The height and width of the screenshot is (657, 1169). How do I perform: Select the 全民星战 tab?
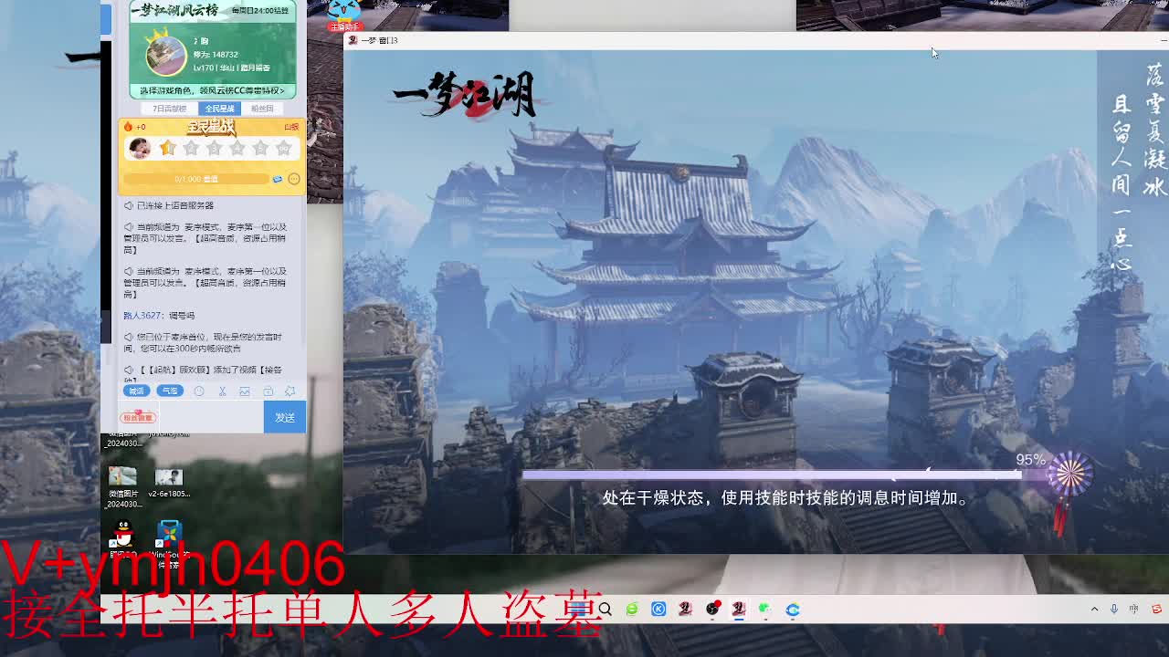pos(219,109)
